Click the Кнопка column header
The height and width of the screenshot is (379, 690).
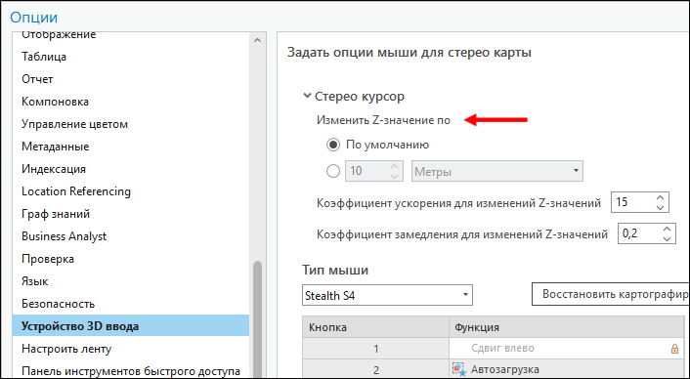tap(375, 327)
